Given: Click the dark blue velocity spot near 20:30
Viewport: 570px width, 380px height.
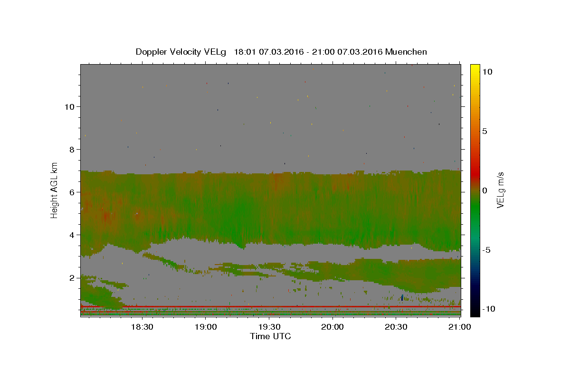Looking at the screenshot, I should click(x=402, y=297).
